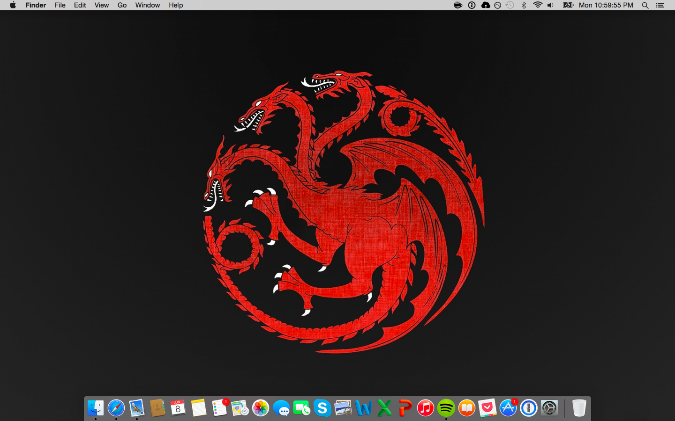Show battery status menu
The width and height of the screenshot is (675, 421).
(x=568, y=5)
